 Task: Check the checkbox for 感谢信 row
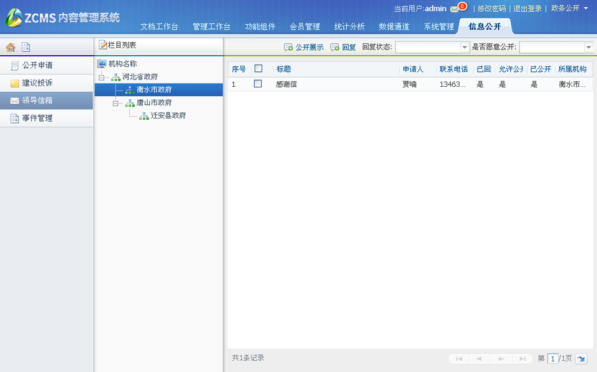[257, 84]
